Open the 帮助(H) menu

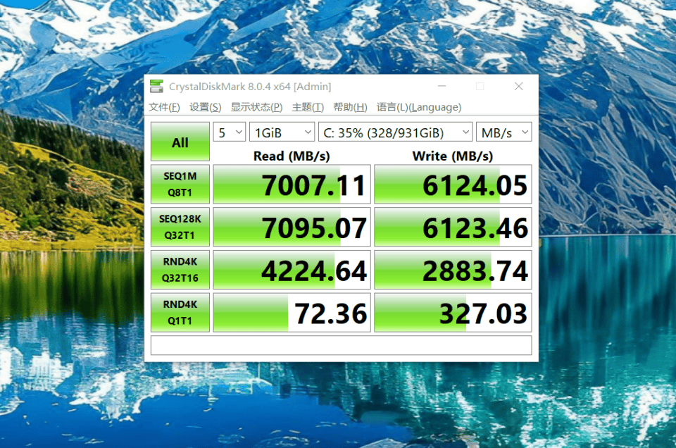(x=350, y=107)
